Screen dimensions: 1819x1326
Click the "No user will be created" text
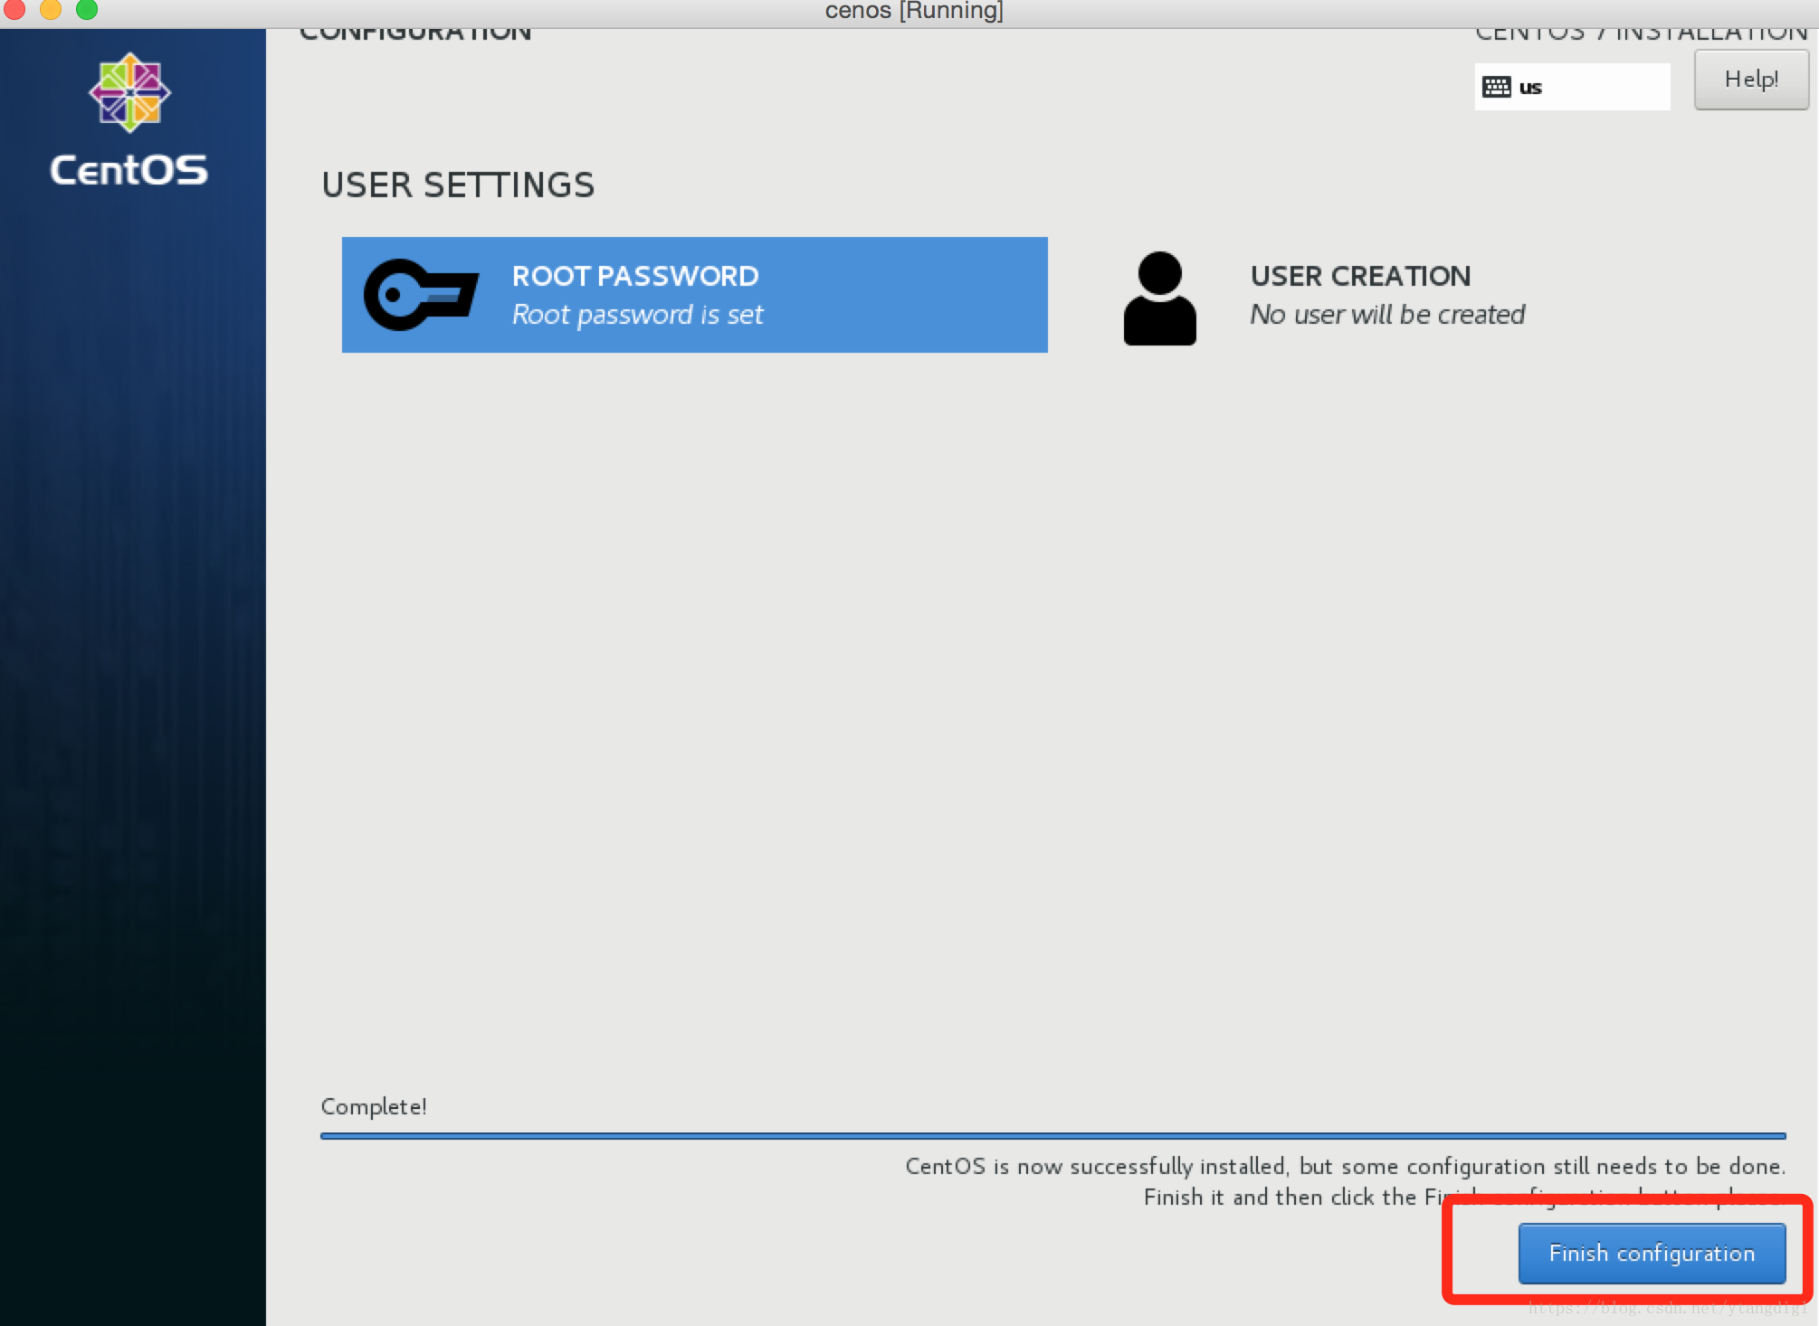tap(1387, 315)
